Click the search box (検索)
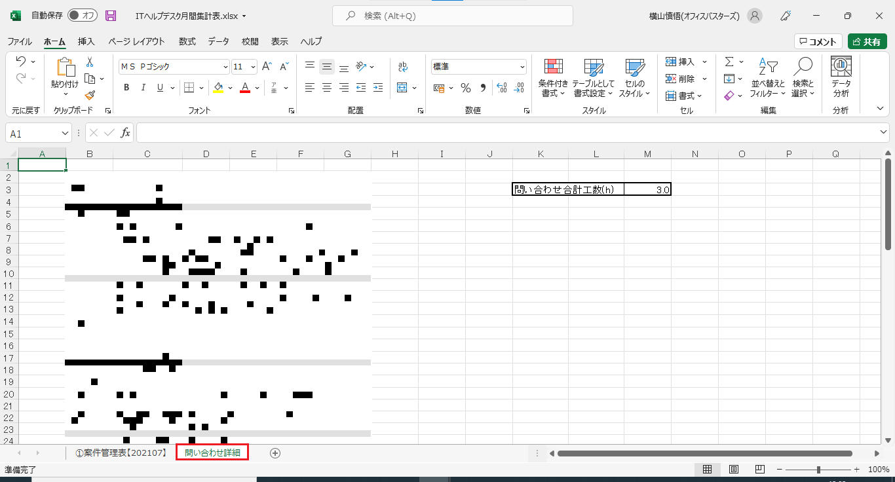 [452, 16]
